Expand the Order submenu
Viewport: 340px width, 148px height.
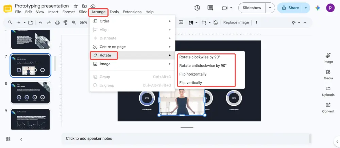tap(132, 21)
